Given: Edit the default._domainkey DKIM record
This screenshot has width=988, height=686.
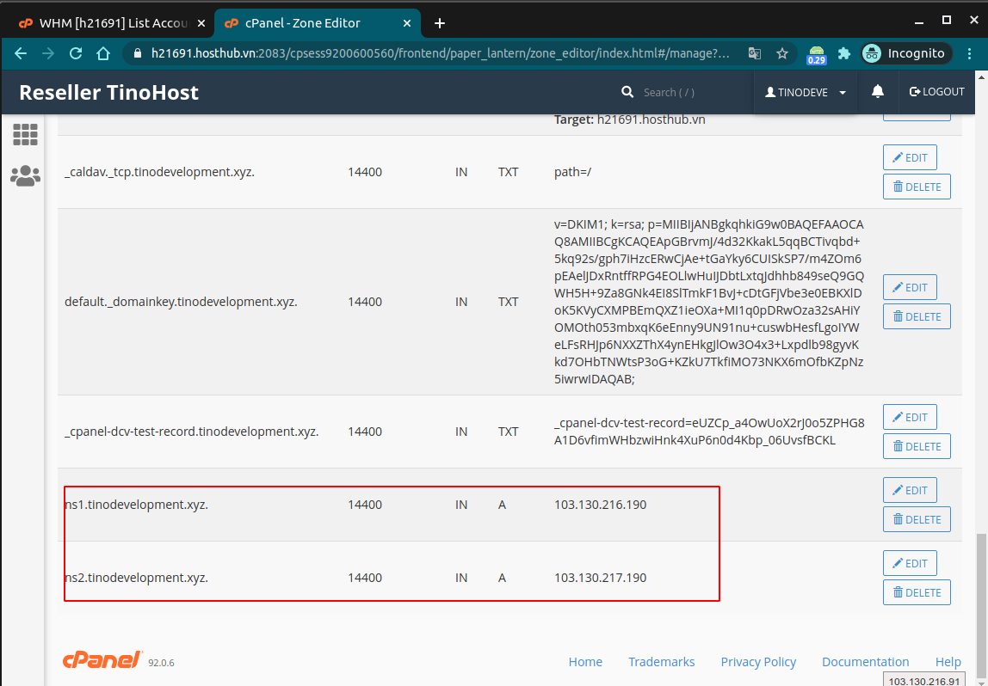Looking at the screenshot, I should (910, 287).
